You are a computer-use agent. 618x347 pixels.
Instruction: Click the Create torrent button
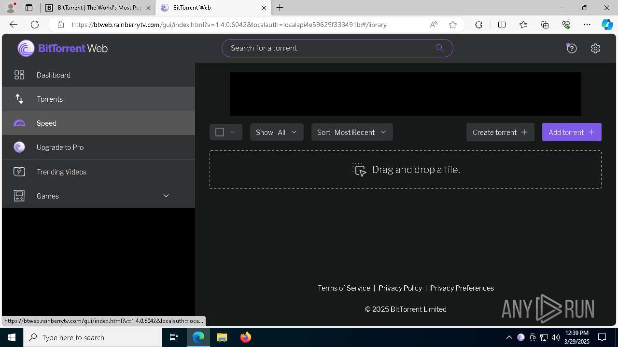(500, 132)
